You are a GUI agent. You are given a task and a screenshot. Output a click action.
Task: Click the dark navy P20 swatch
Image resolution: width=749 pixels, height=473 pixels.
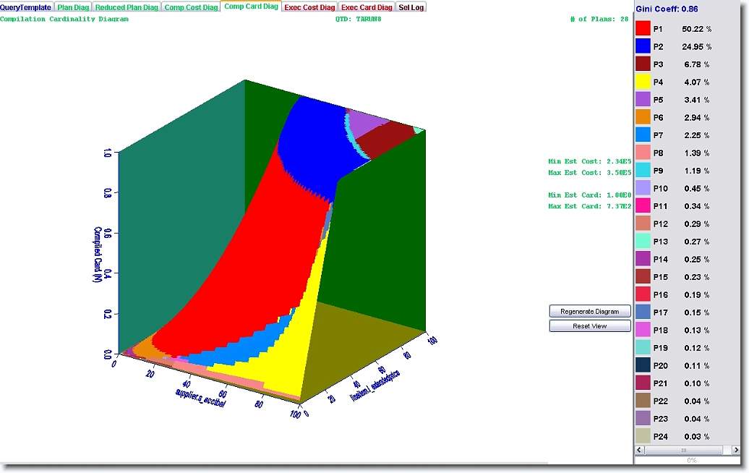[643, 365]
